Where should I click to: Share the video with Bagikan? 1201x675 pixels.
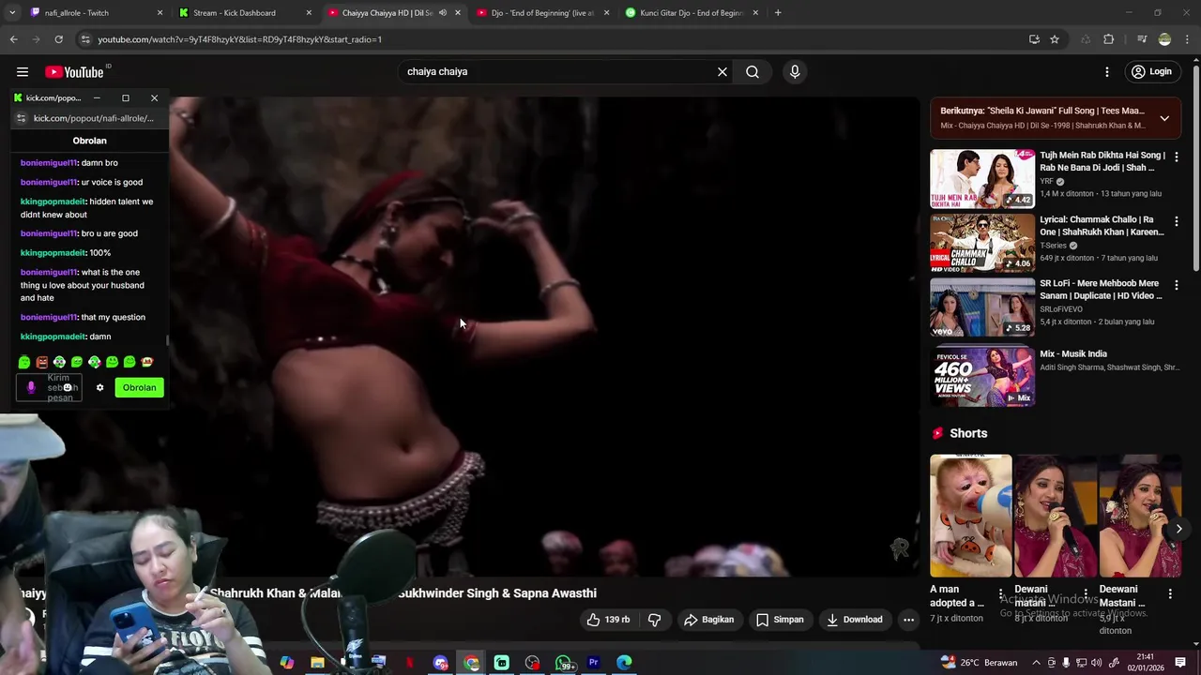coord(709,620)
